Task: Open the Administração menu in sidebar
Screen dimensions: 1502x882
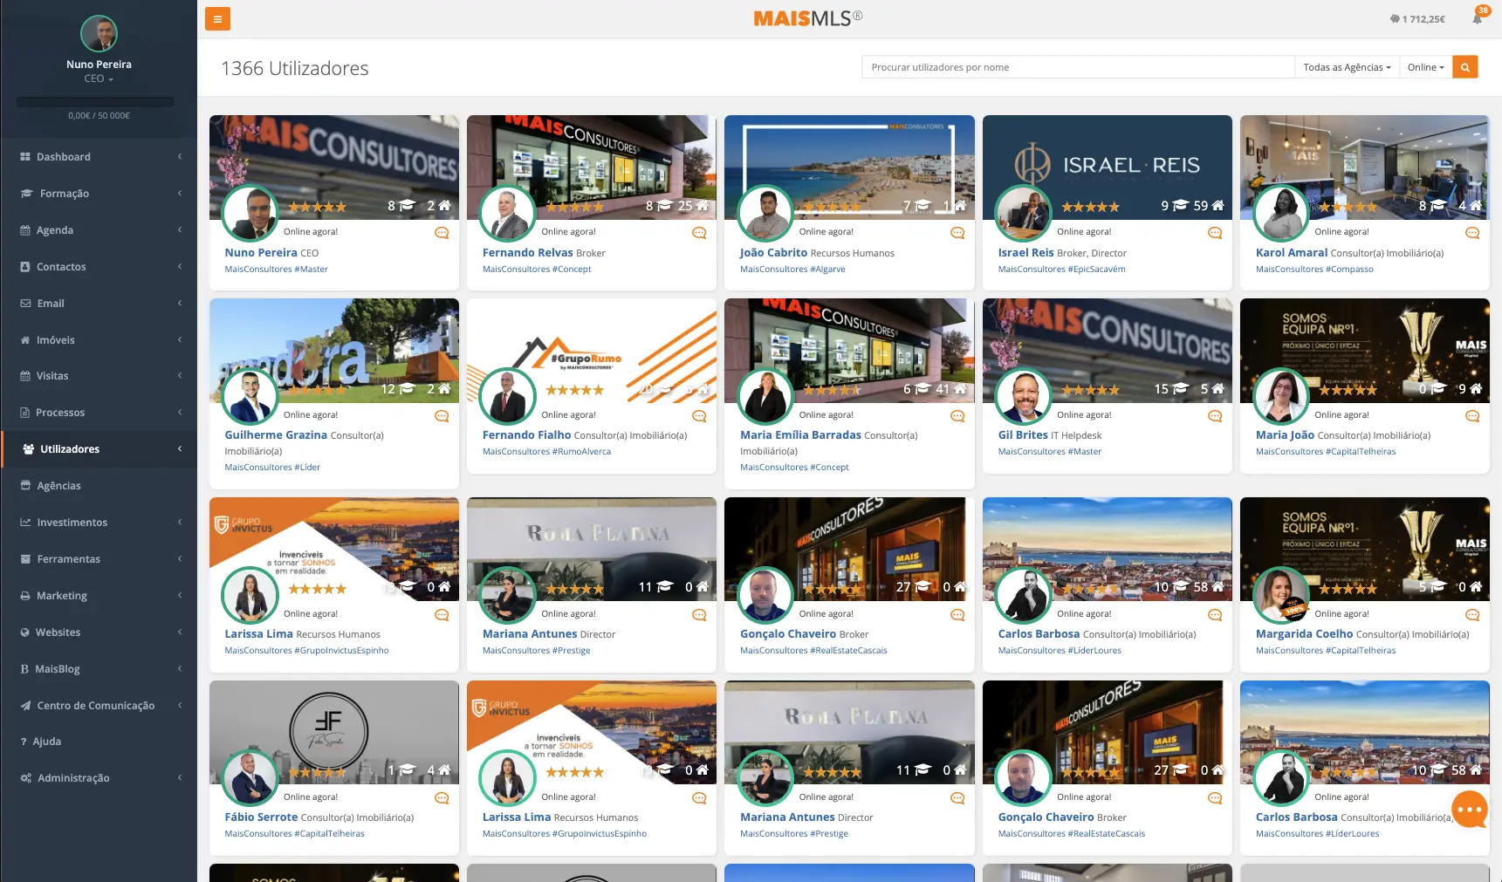Action: [72, 777]
